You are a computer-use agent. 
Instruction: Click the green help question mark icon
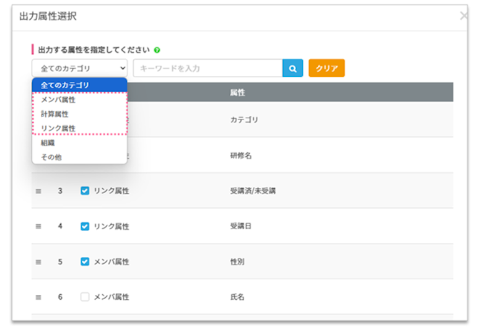[157, 50]
